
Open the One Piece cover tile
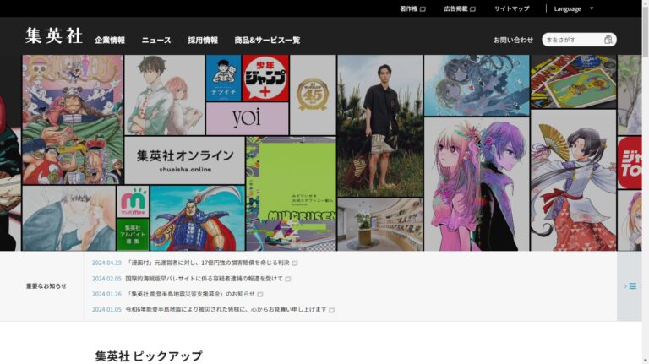(x=73, y=120)
